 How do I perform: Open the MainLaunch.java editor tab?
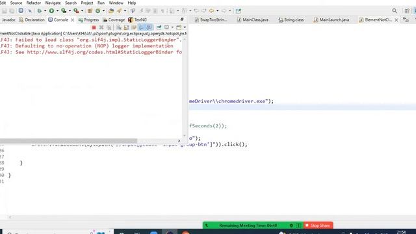click(331, 20)
